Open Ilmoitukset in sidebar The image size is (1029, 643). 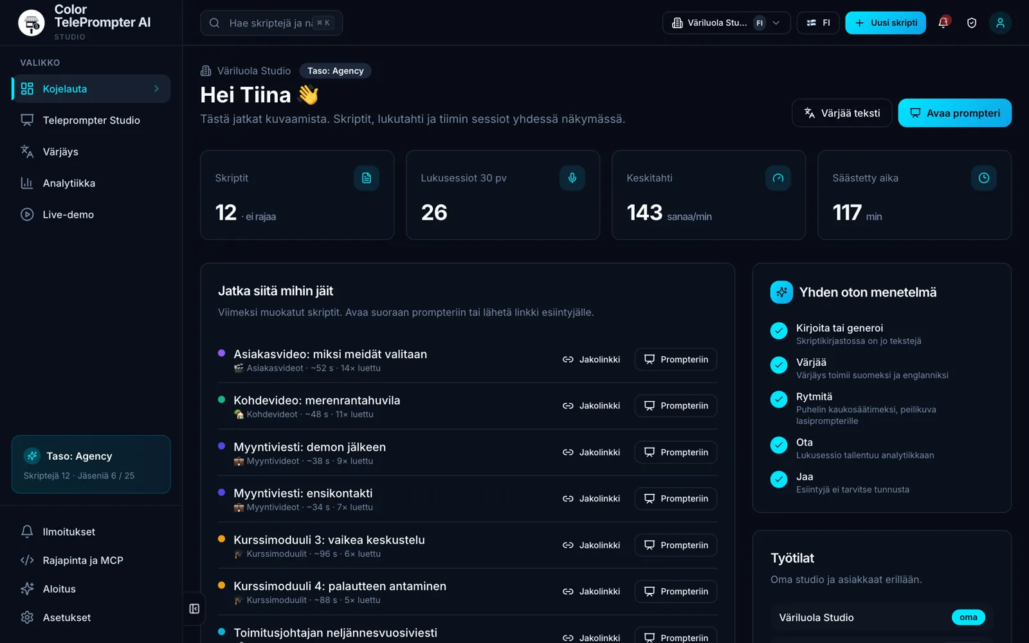coord(91,532)
